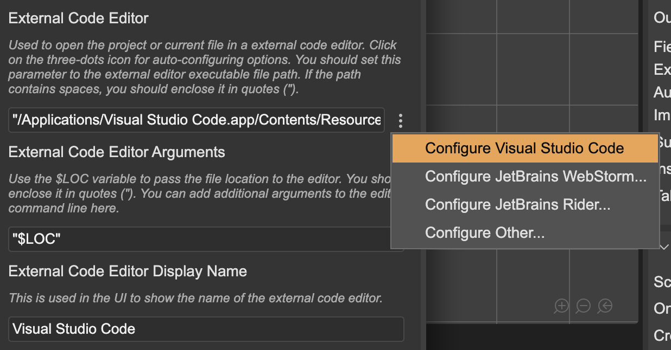Click the right-panel label starting with "Ex"
The image size is (671, 350).
tap(661, 70)
